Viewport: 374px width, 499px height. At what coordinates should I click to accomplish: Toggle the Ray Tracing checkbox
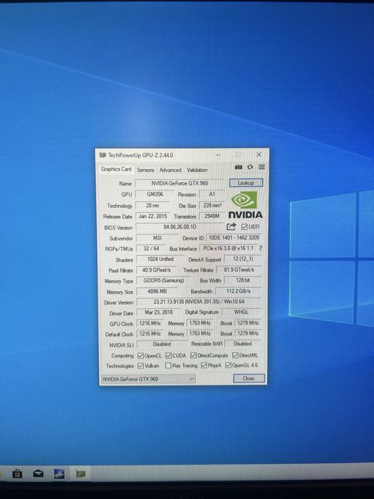pyautogui.click(x=168, y=366)
